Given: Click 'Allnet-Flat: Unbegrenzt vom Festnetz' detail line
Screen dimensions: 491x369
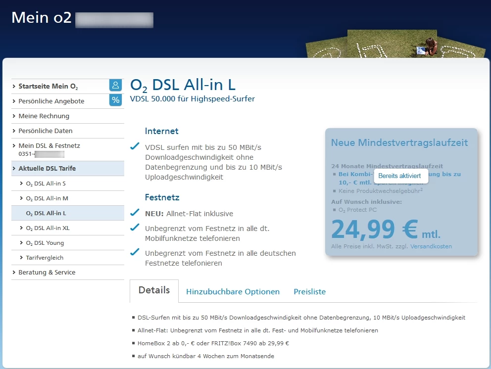Looking at the screenshot, I should 258,330.
